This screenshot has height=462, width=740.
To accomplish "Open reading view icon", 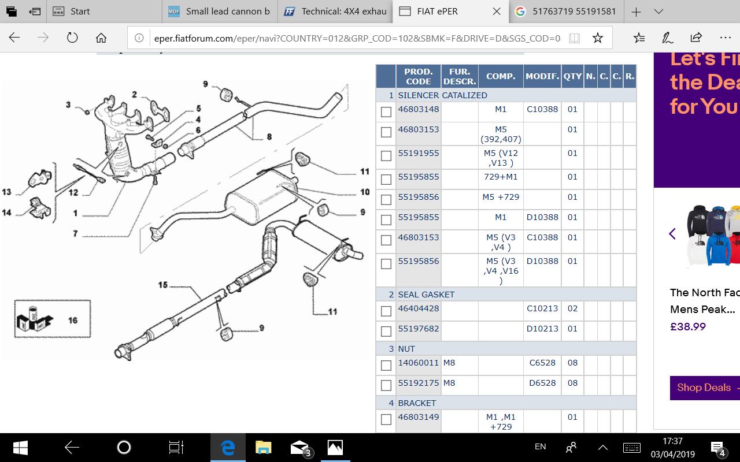I will [574, 38].
